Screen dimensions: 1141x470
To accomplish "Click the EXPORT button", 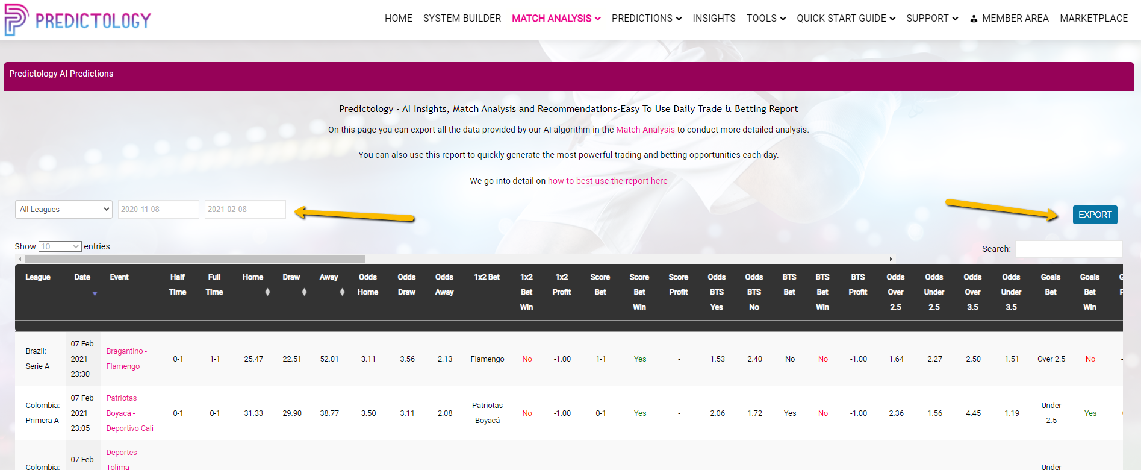I will coord(1095,215).
